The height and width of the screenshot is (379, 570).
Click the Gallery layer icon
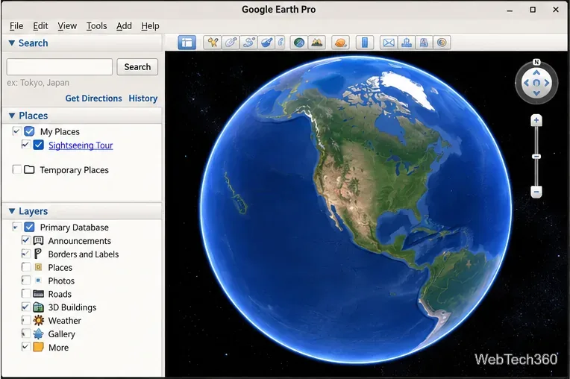38,334
